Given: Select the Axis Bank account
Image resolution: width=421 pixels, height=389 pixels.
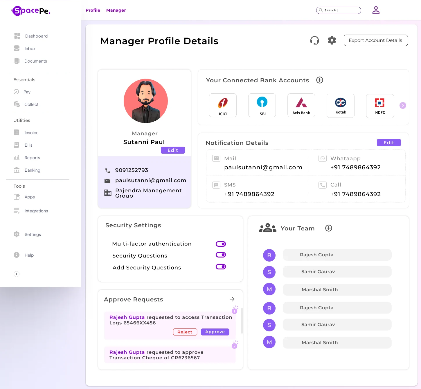Looking at the screenshot, I should pyautogui.click(x=301, y=105).
